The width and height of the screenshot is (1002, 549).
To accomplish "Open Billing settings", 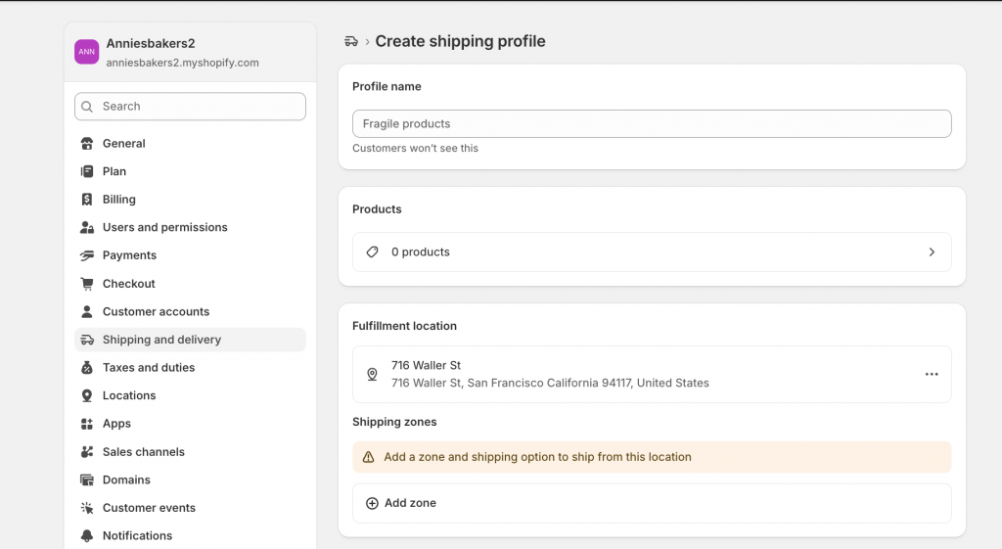I will 190,200.
